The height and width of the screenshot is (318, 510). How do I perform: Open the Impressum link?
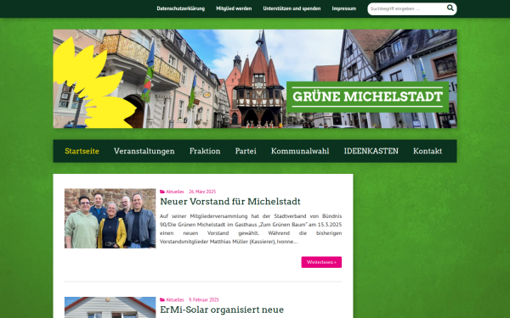click(x=343, y=8)
